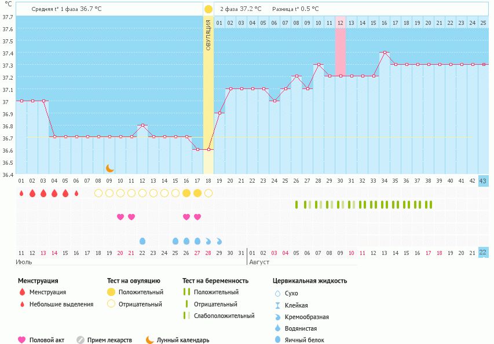Screen dimensions: 494x344
Task: Click the intercourse heart on cycle day 17
Action: pyautogui.click(x=197, y=217)
